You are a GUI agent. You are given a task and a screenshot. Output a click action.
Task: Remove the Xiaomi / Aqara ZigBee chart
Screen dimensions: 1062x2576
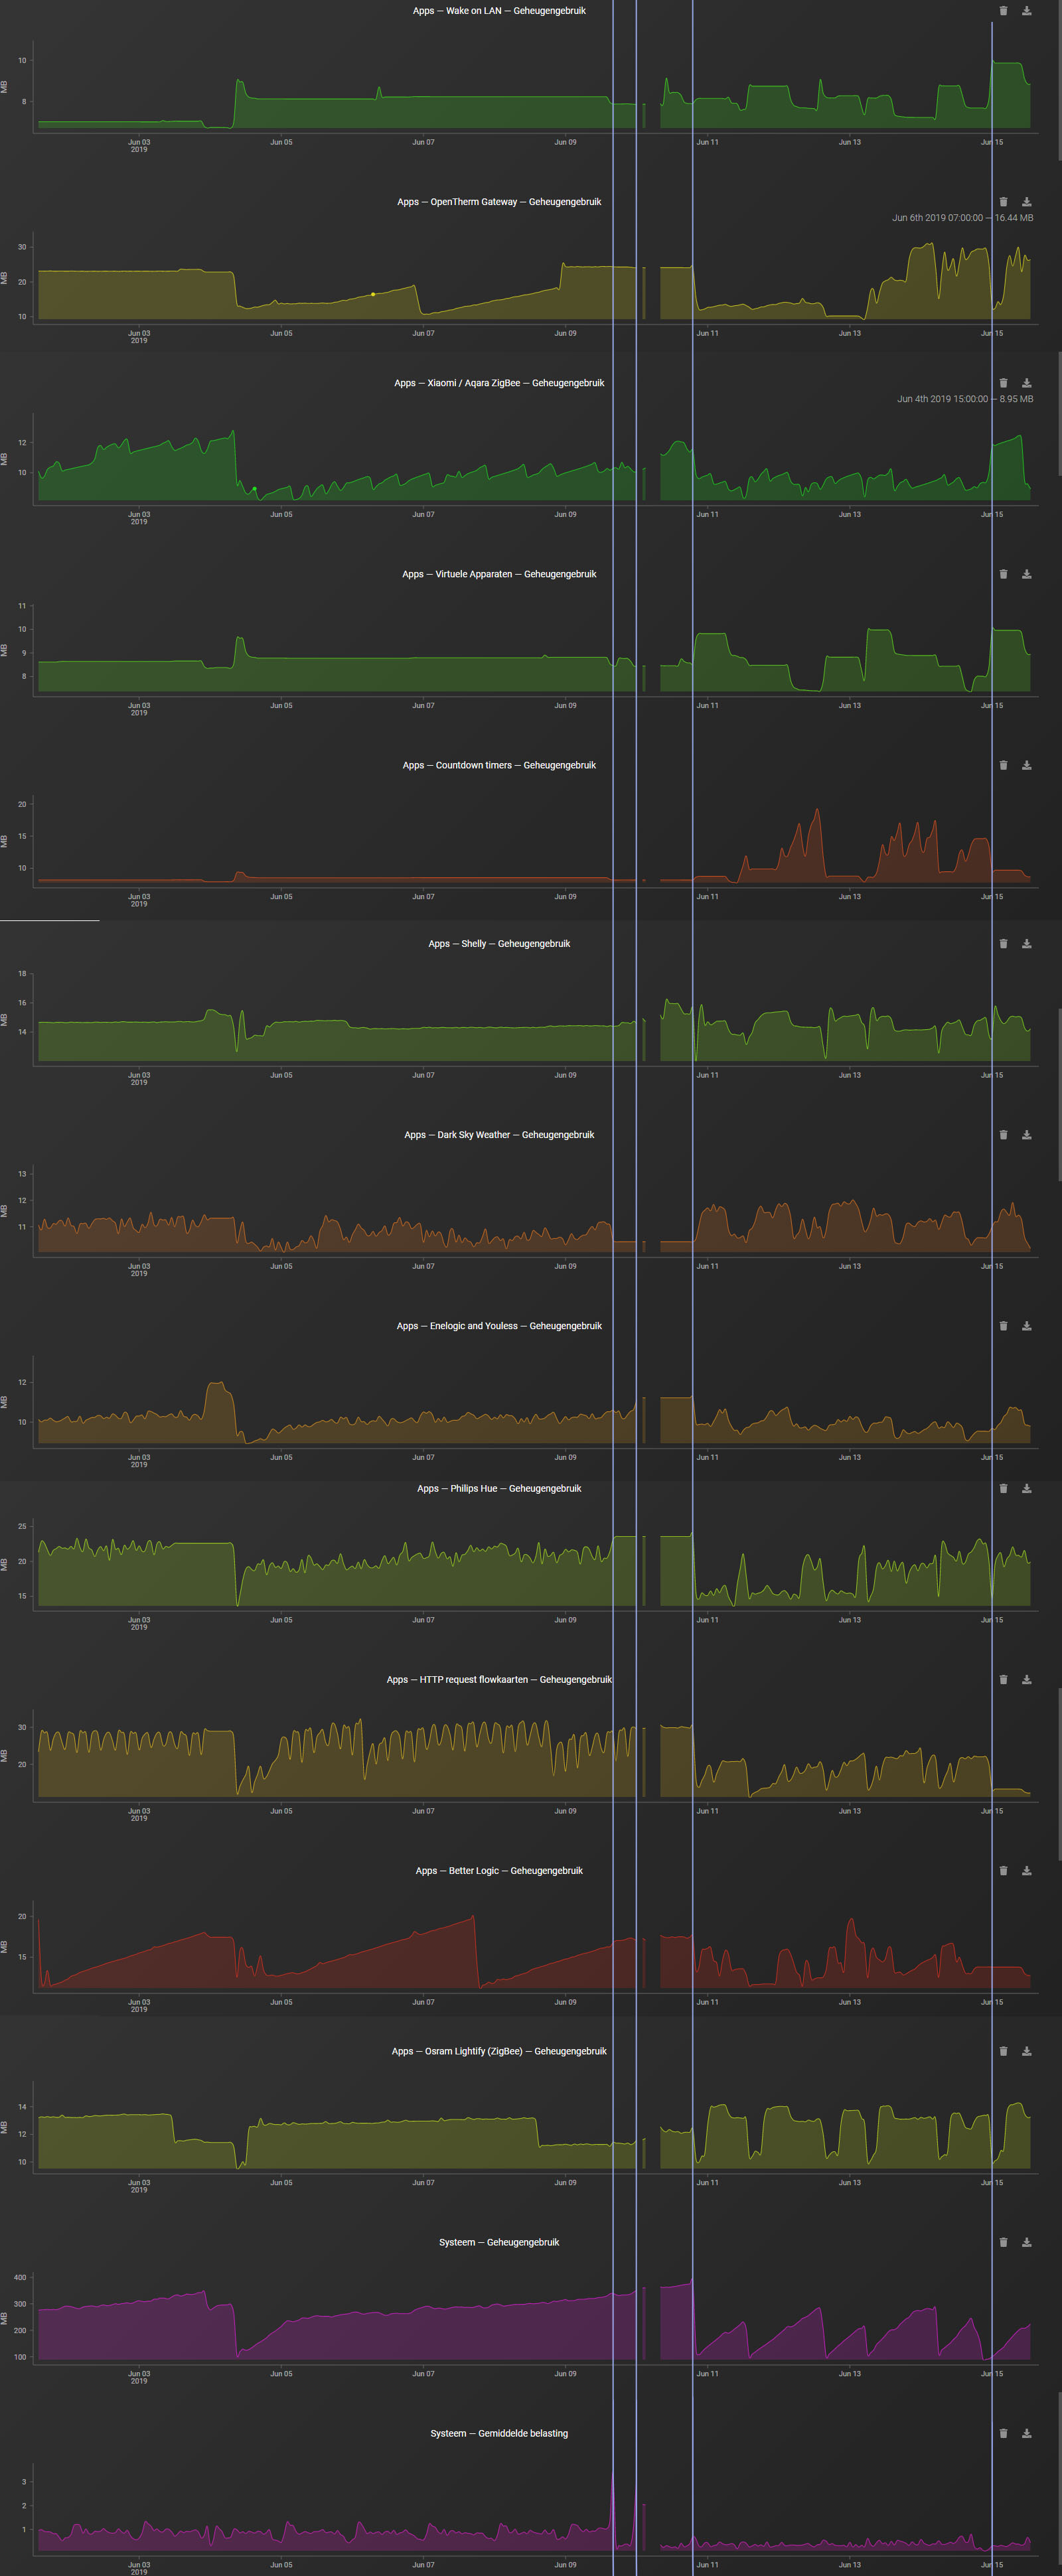coord(1003,383)
